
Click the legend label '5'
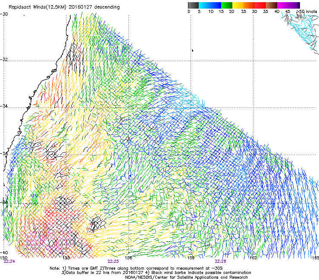[x=199, y=12]
